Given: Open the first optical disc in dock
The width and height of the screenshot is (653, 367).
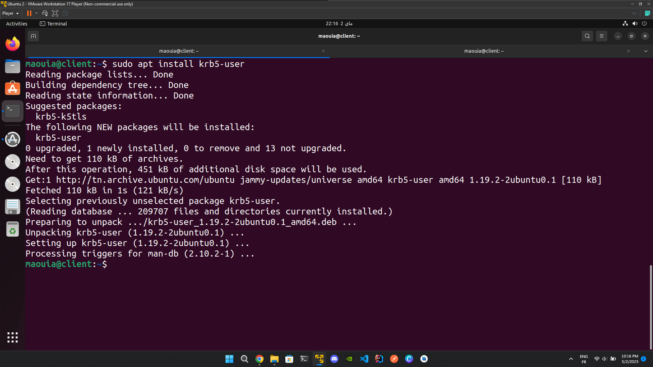Looking at the screenshot, I should [13, 162].
